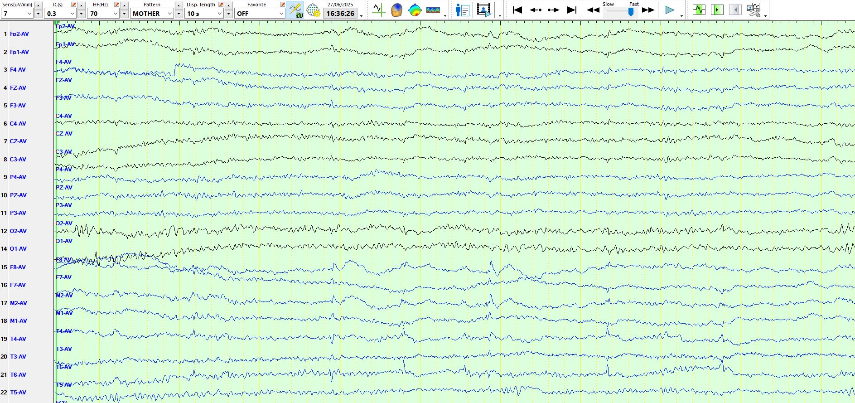Select channel 9 P4-AV in the channel list
This screenshot has width=855, height=403.
coord(18,177)
